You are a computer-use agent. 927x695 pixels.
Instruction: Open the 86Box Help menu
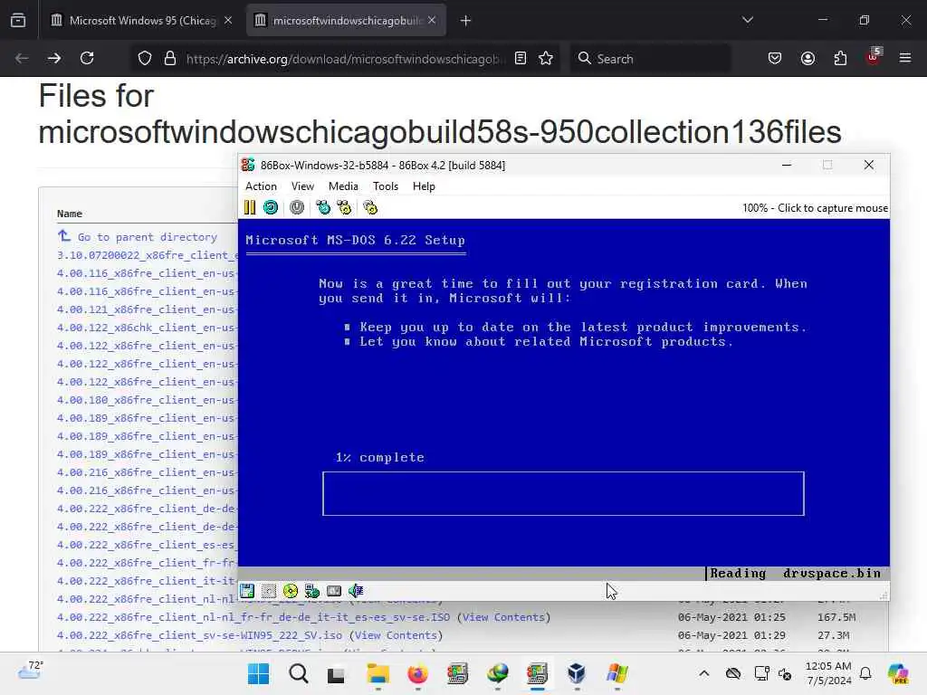click(424, 186)
